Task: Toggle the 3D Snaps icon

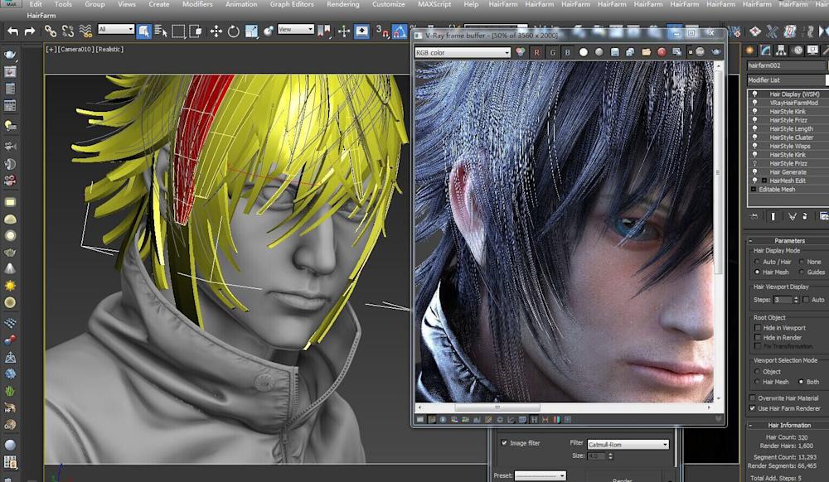Action: pos(381,31)
